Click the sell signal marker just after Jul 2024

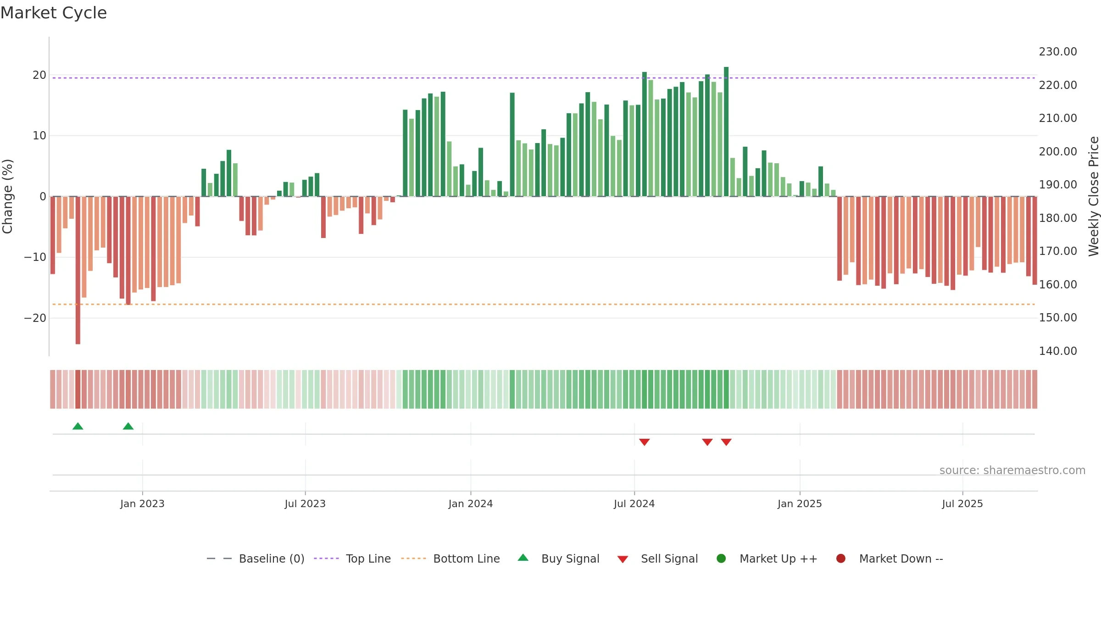[x=645, y=442]
